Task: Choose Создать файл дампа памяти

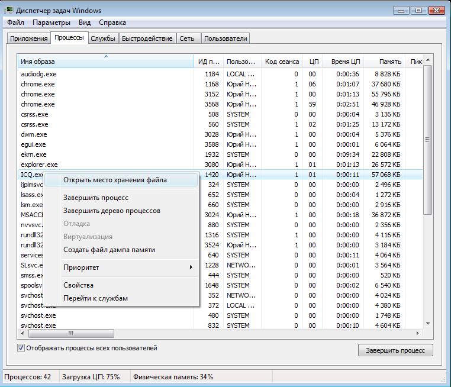Action: [109, 250]
